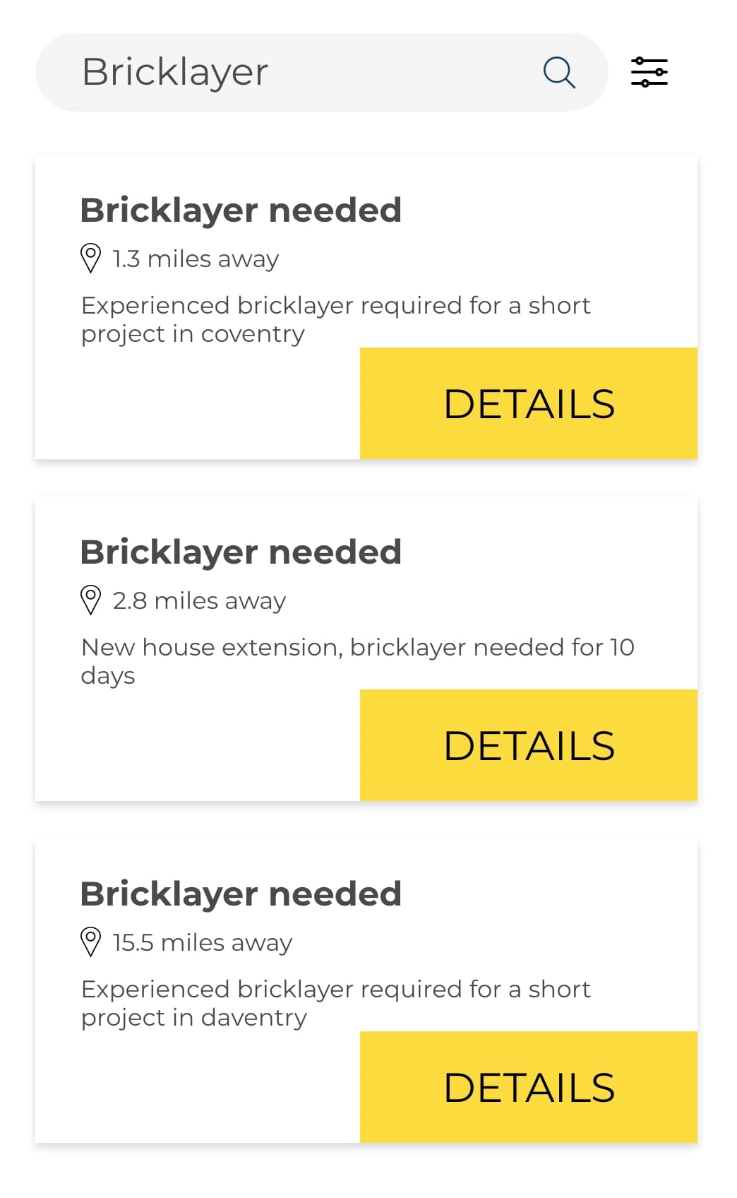Click the Daventry project description text
Viewport: 737px width, 1198px height.
(335, 1003)
